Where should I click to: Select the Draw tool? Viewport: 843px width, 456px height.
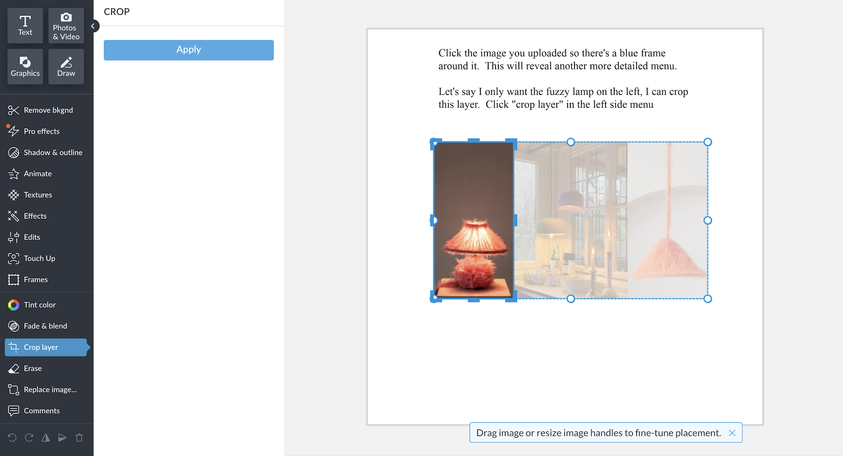pos(66,67)
